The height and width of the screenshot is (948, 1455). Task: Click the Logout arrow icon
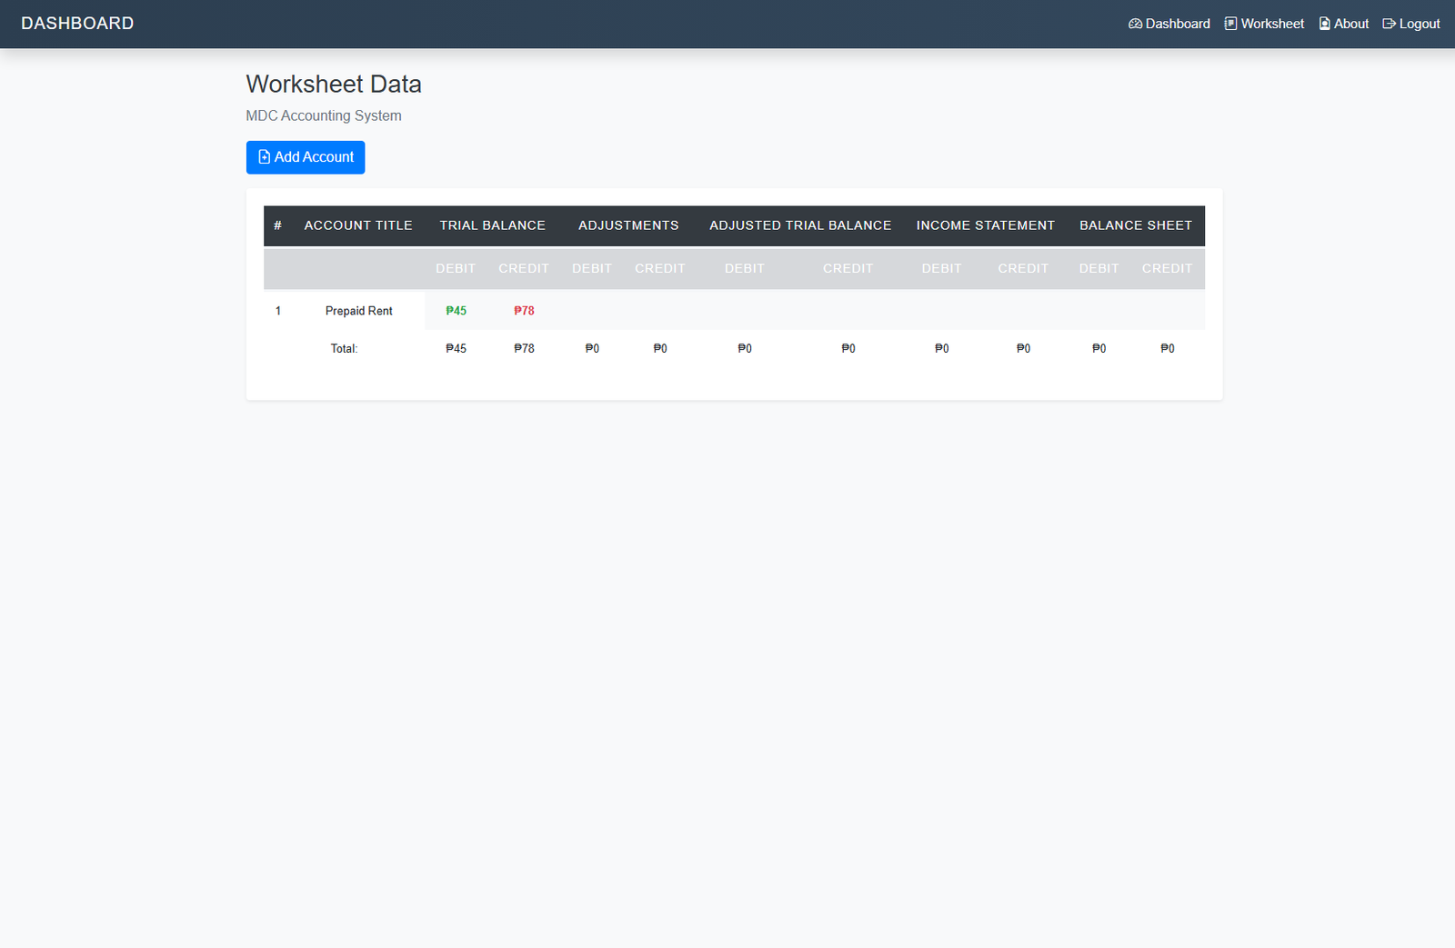tap(1389, 24)
